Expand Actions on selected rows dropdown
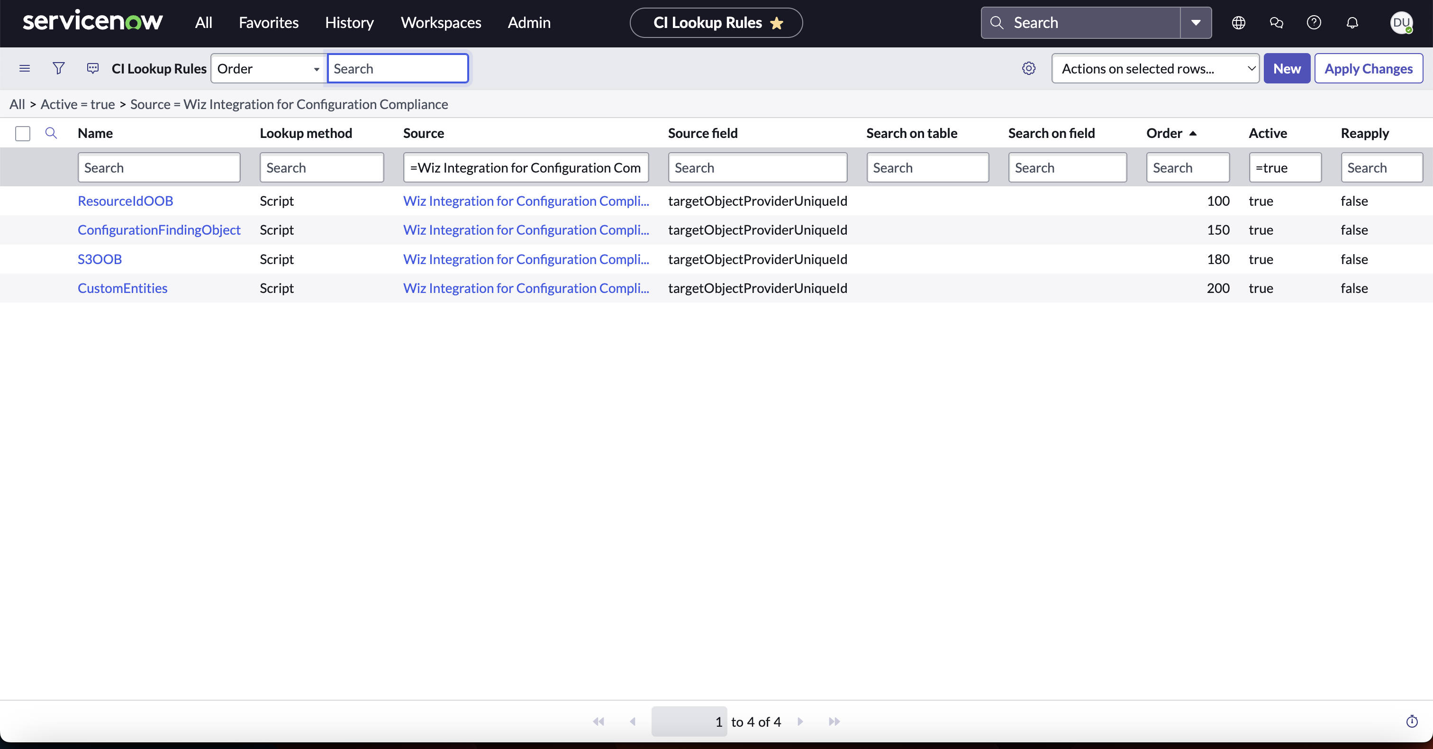This screenshot has width=1433, height=749. point(1155,68)
